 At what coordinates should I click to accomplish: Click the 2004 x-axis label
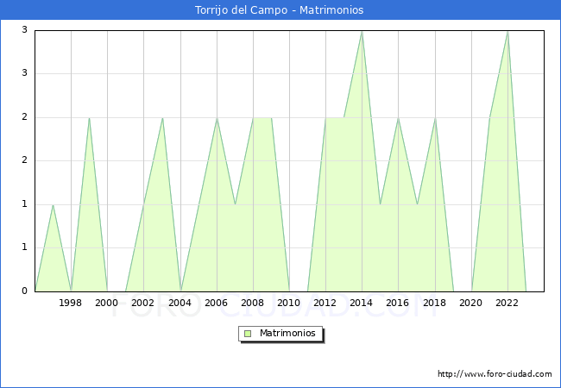point(180,303)
